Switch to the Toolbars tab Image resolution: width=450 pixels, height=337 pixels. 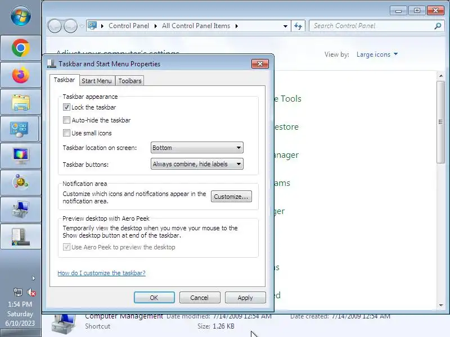point(130,81)
